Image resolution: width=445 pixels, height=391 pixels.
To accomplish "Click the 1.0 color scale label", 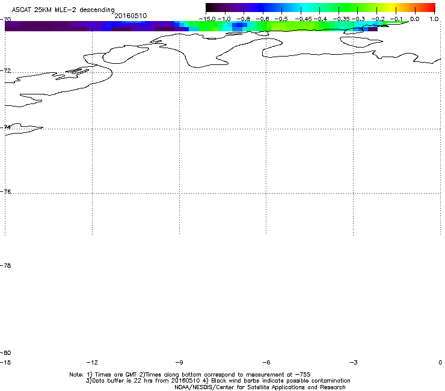I will (434, 19).
